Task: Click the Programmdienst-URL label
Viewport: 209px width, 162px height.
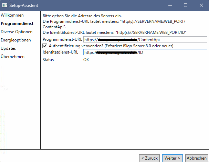Action: [62, 39]
